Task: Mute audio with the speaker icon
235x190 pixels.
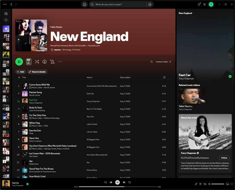Action: tap(209, 184)
